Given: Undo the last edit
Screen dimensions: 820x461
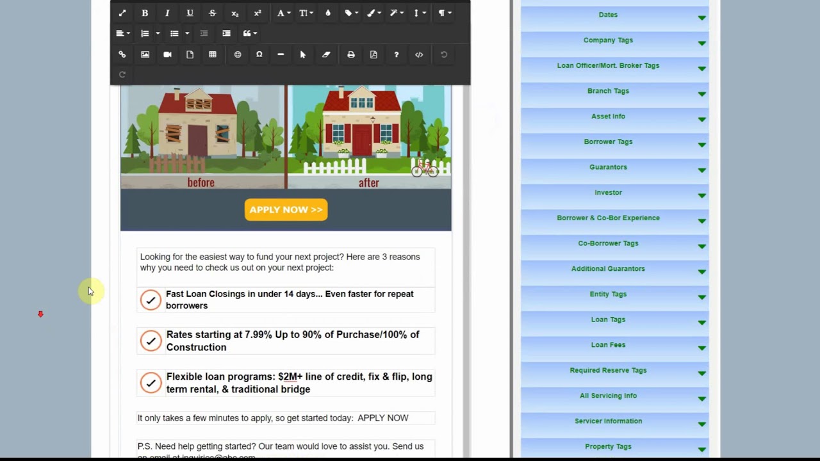Looking at the screenshot, I should [444, 54].
